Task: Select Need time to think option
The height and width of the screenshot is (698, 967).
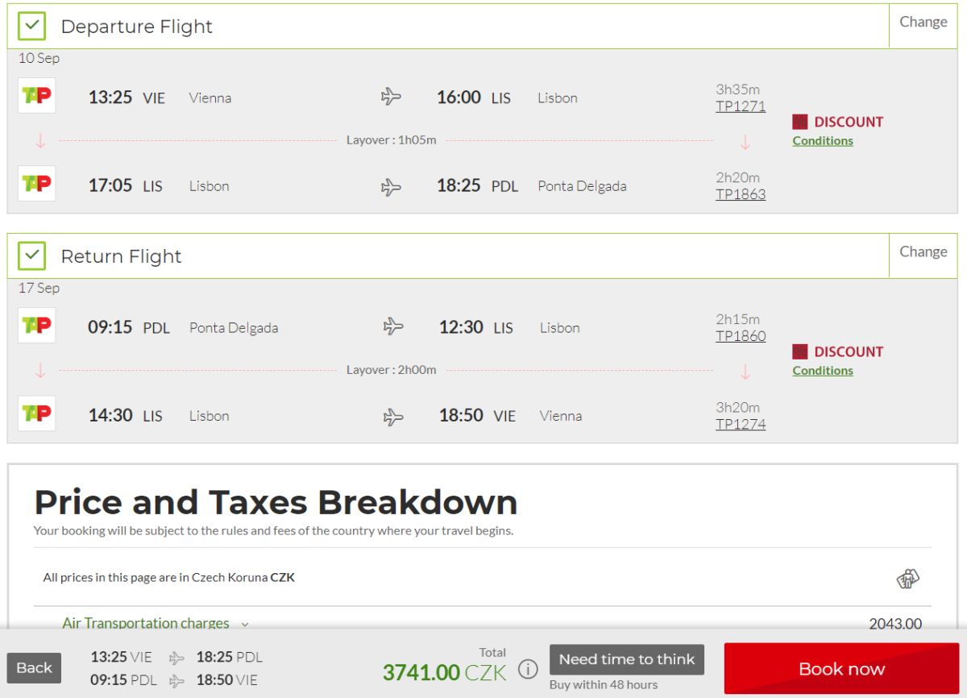Action: click(626, 659)
